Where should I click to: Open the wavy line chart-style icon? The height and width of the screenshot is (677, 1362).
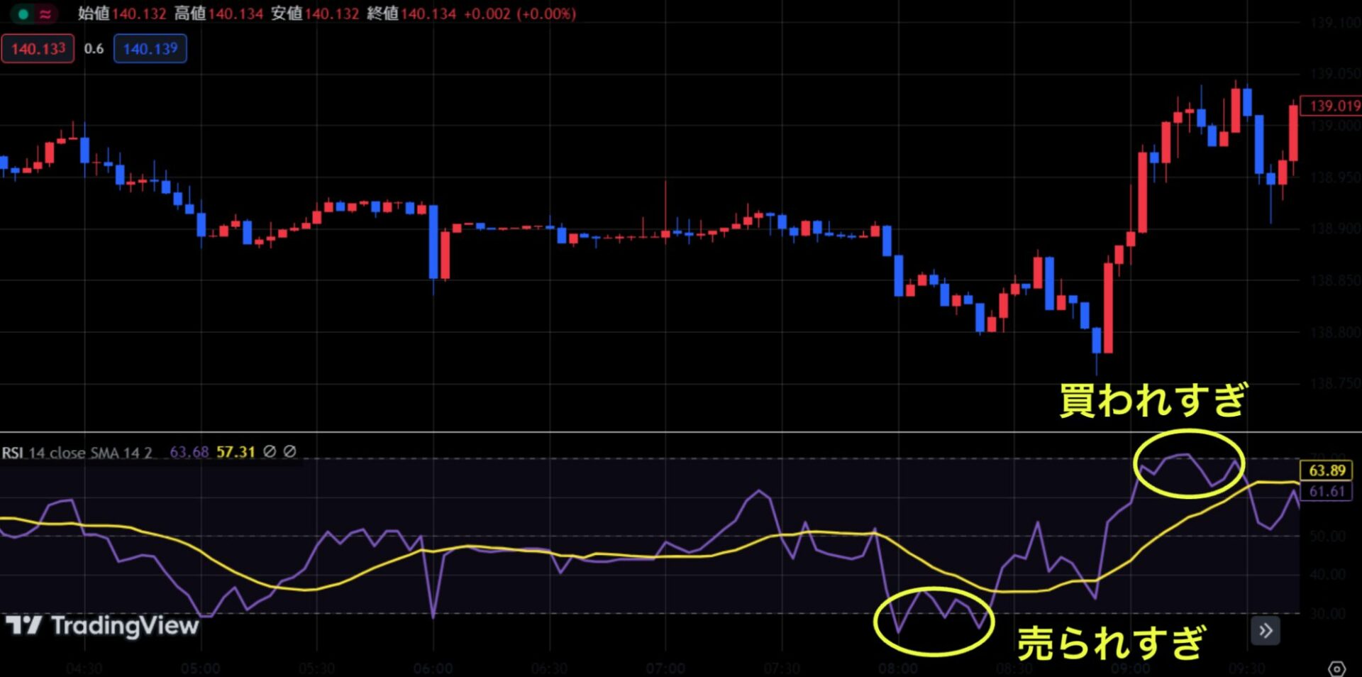click(45, 15)
